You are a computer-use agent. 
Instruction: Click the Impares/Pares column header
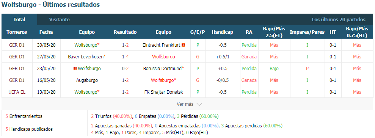tap(307, 32)
